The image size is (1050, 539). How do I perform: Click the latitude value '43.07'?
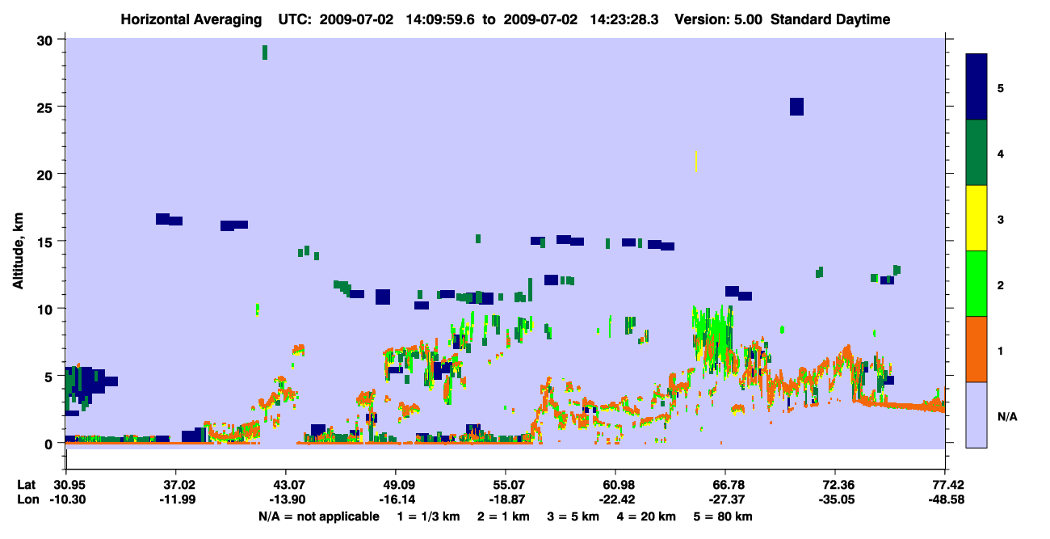(285, 485)
